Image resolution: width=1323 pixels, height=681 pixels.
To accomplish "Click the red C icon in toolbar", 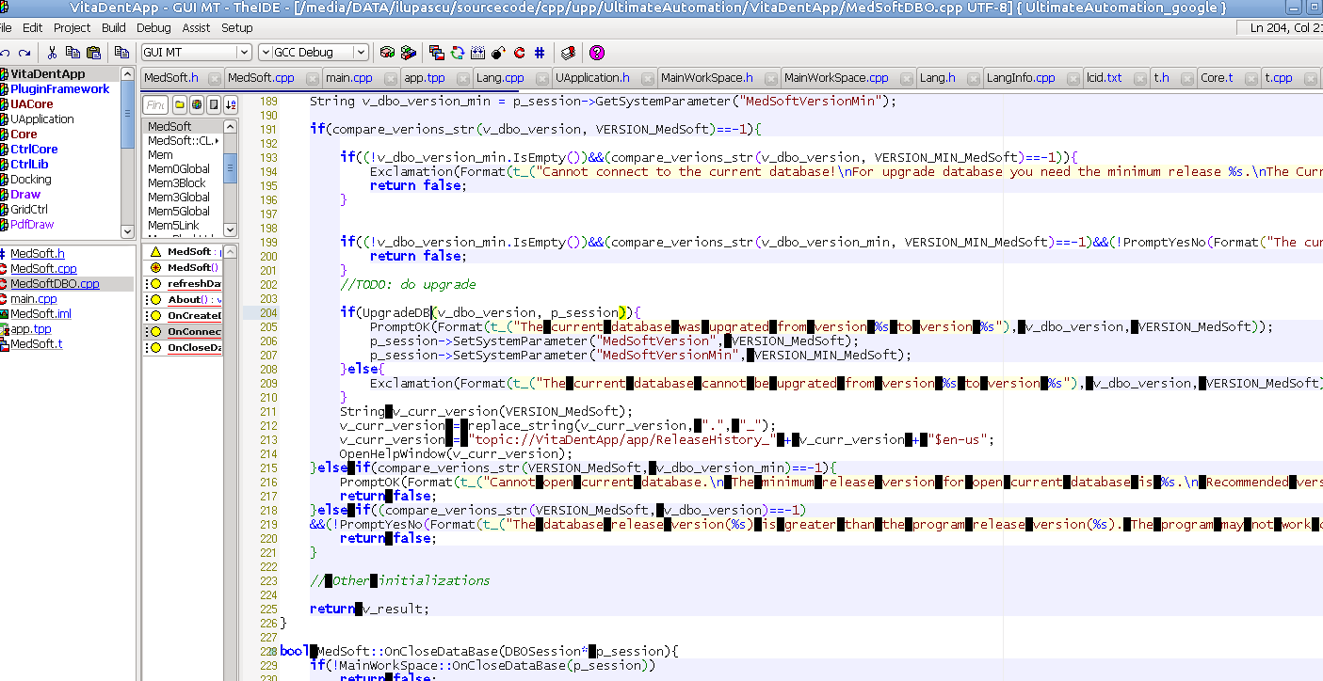I will tap(519, 53).
